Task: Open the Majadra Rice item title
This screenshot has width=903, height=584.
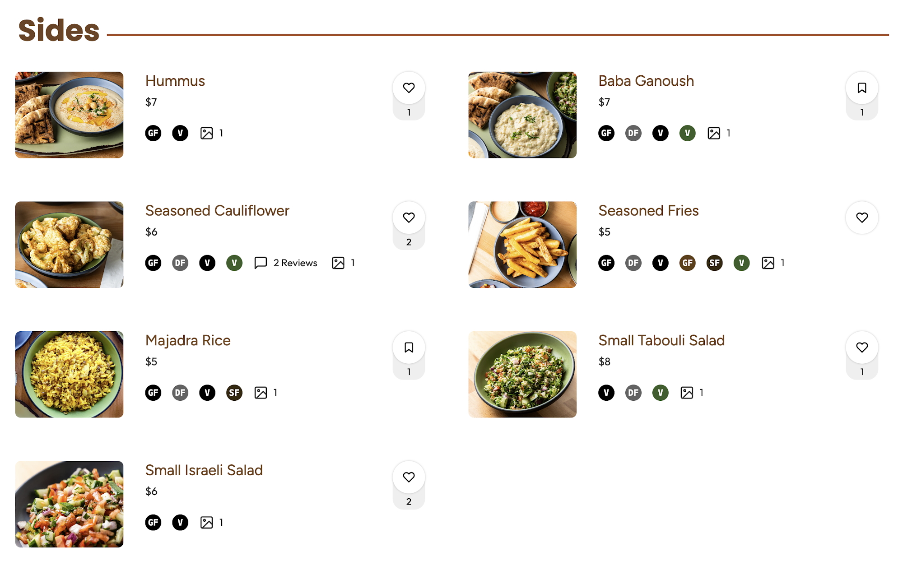Action: pos(188,340)
